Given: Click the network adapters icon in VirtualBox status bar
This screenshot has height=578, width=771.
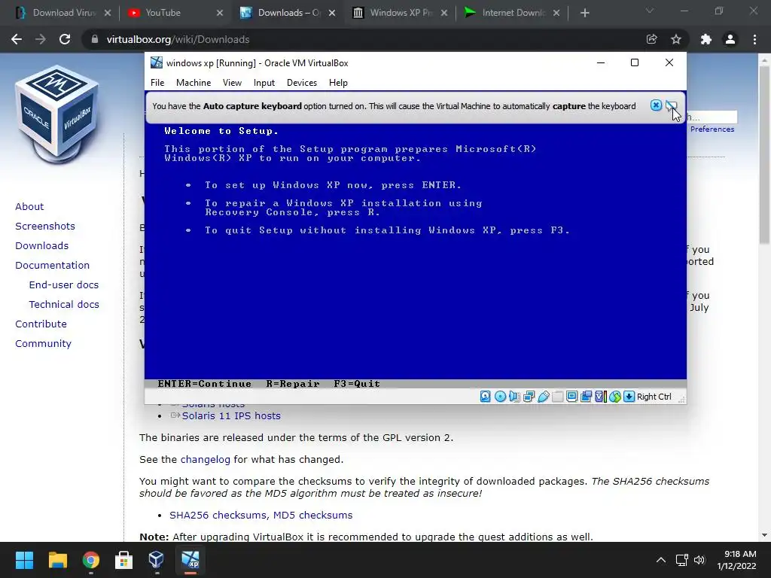Looking at the screenshot, I should click(x=529, y=397).
